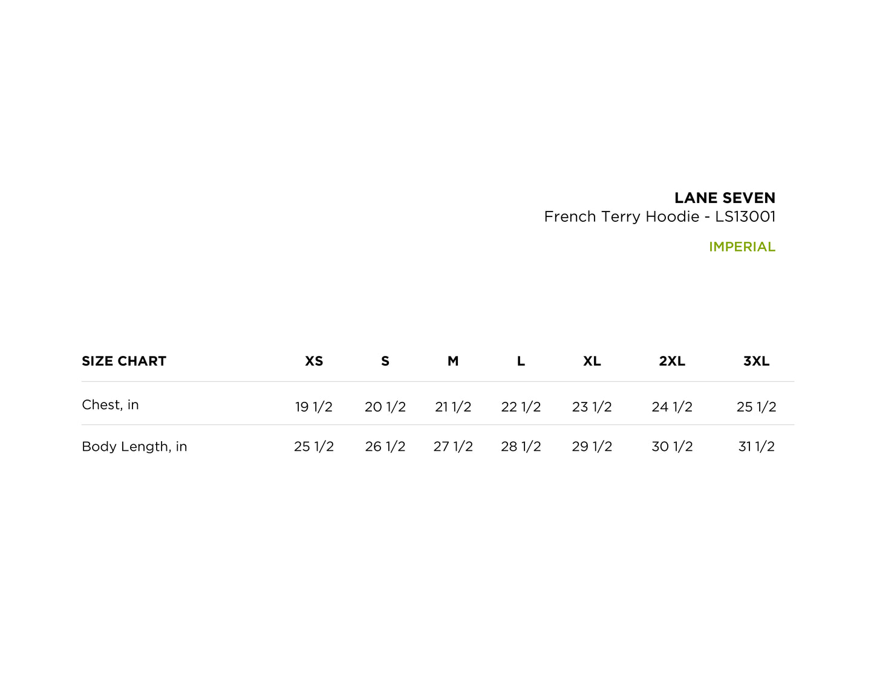This screenshot has height=692, width=874.
Task: Click the 3XL size column header
Action: [756, 361]
